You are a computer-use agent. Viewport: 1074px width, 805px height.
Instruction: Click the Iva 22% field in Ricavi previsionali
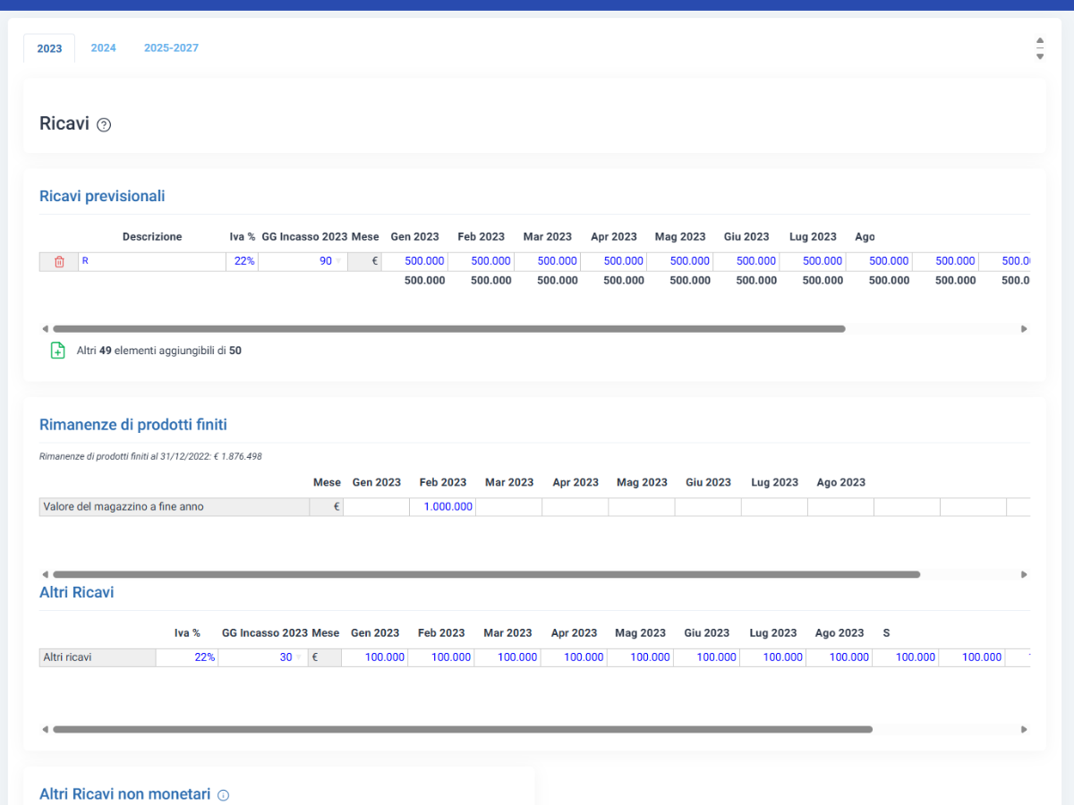tap(242, 261)
